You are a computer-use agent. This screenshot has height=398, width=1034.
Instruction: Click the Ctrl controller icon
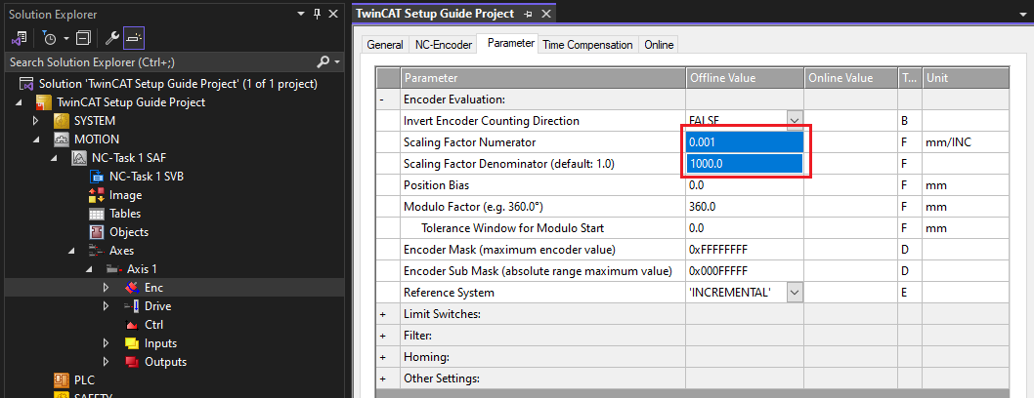(132, 324)
